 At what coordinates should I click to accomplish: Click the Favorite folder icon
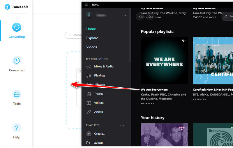click(88, 143)
